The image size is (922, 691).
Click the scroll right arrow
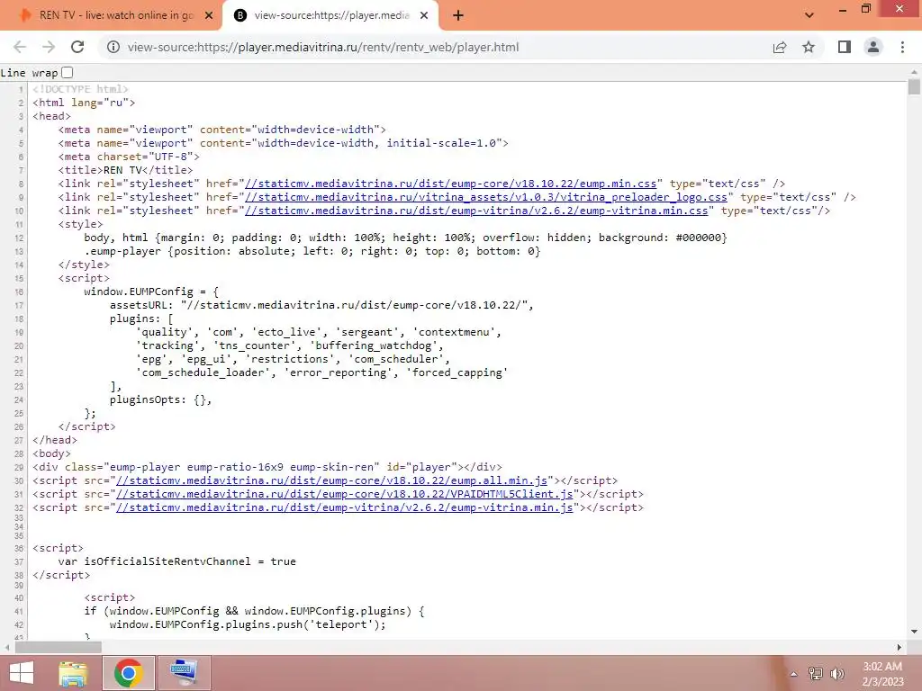coord(899,648)
